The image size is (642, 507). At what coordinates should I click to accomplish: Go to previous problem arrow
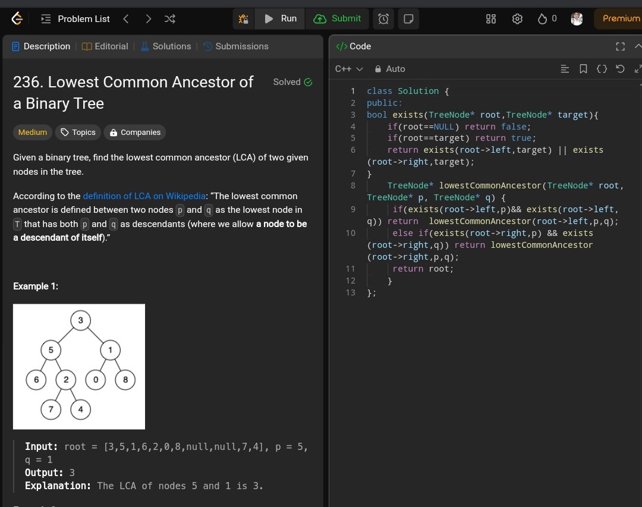click(x=126, y=19)
